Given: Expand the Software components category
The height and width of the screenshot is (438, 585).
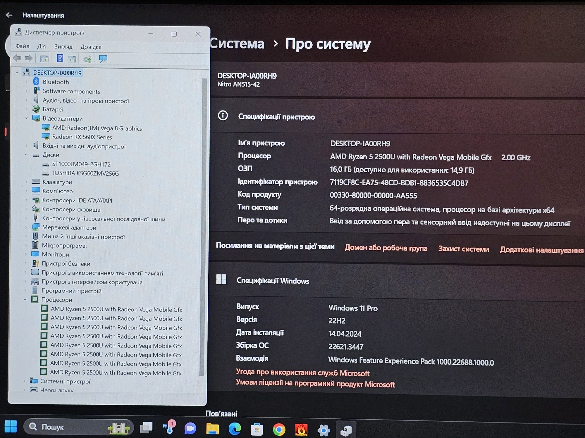Looking at the screenshot, I should [x=27, y=91].
